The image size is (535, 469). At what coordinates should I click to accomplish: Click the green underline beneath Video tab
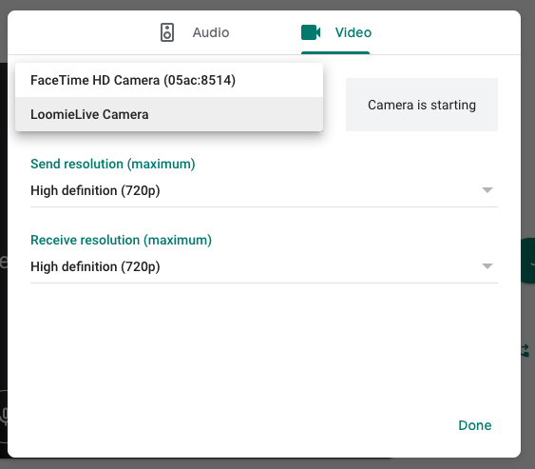pyautogui.click(x=335, y=52)
